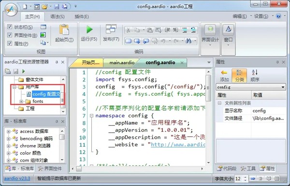This screenshot has height=186, width=290.
Task: Open the 语法(S) ribbon tab
Action: click(x=58, y=16)
